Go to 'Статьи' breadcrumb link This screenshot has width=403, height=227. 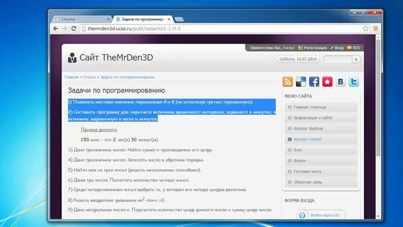(89, 77)
